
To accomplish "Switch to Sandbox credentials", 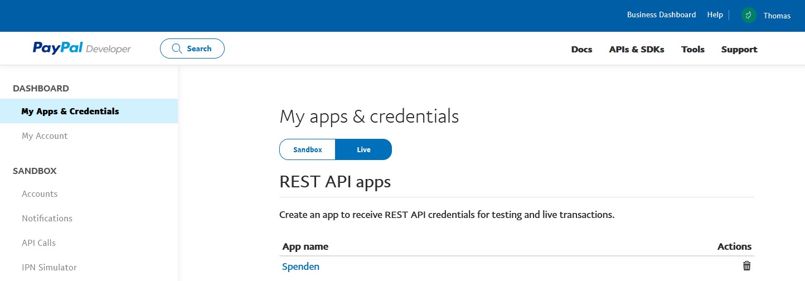I will (308, 149).
